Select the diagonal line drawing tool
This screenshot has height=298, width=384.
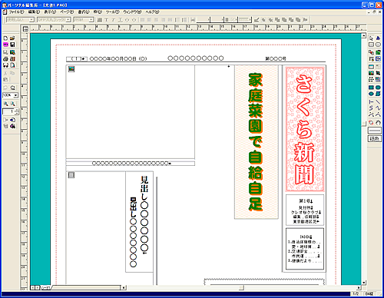coord(378,102)
